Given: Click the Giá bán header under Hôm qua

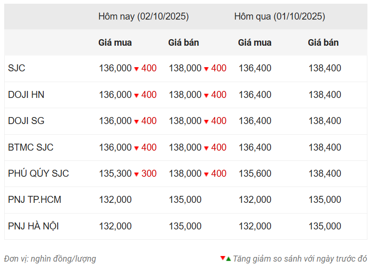Looking at the screenshot, I should tap(323, 42).
